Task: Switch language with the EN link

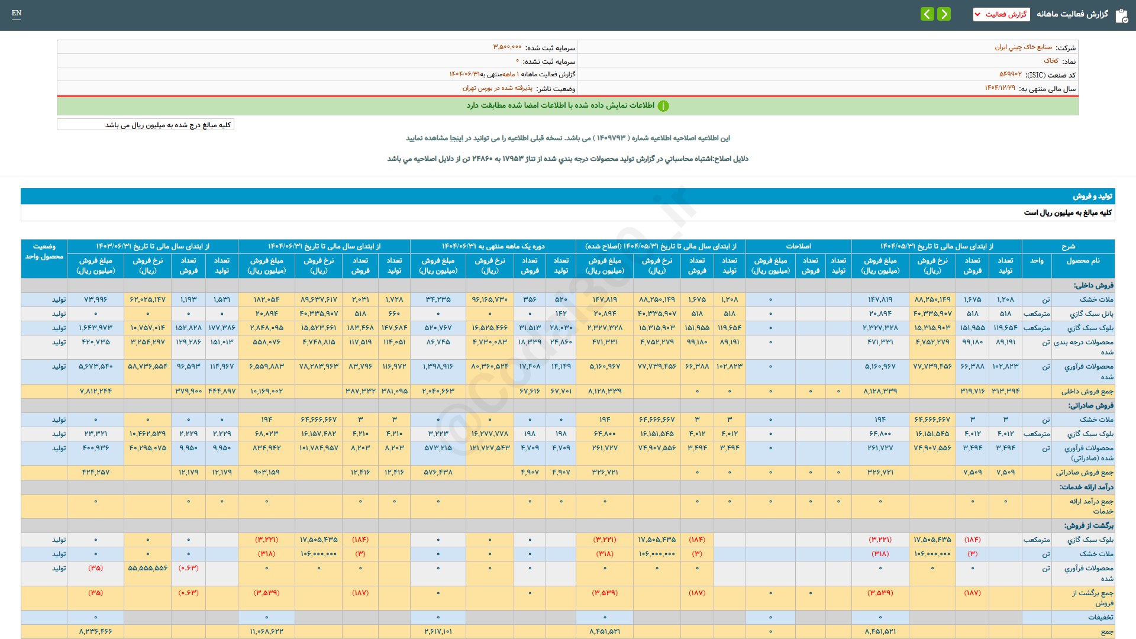Action: click(x=17, y=13)
